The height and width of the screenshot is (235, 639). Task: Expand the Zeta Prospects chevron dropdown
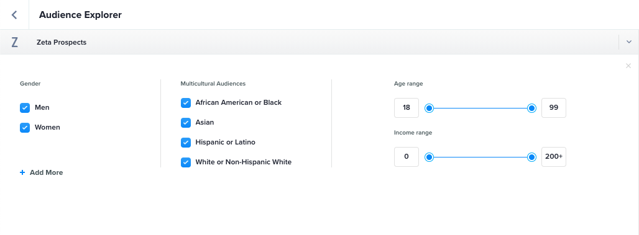629,42
